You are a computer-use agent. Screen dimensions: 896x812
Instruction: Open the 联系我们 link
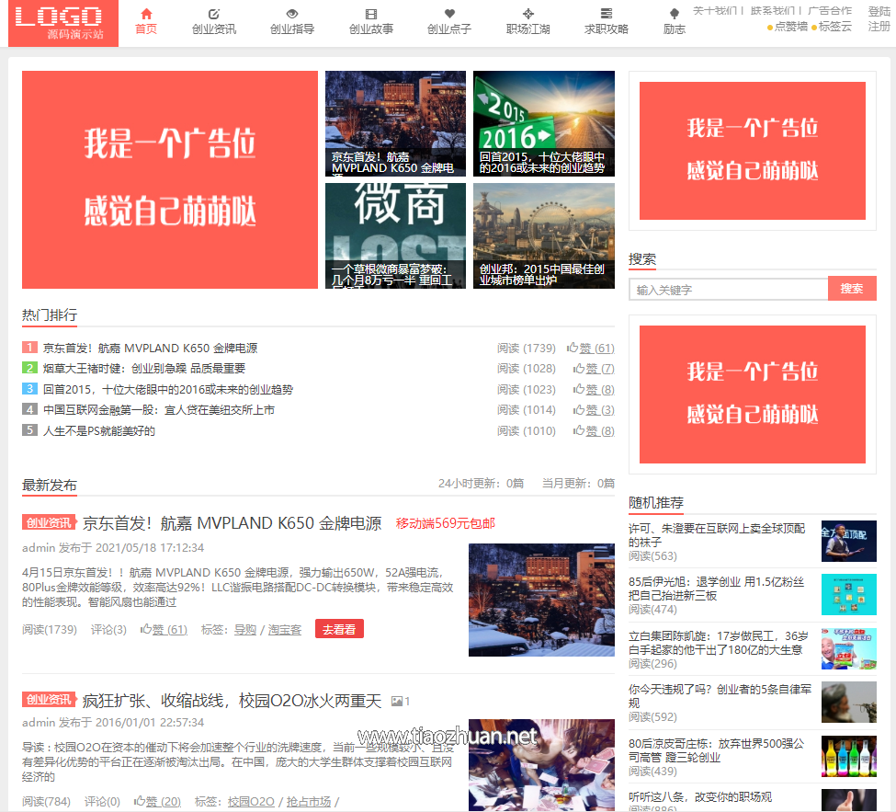click(773, 10)
